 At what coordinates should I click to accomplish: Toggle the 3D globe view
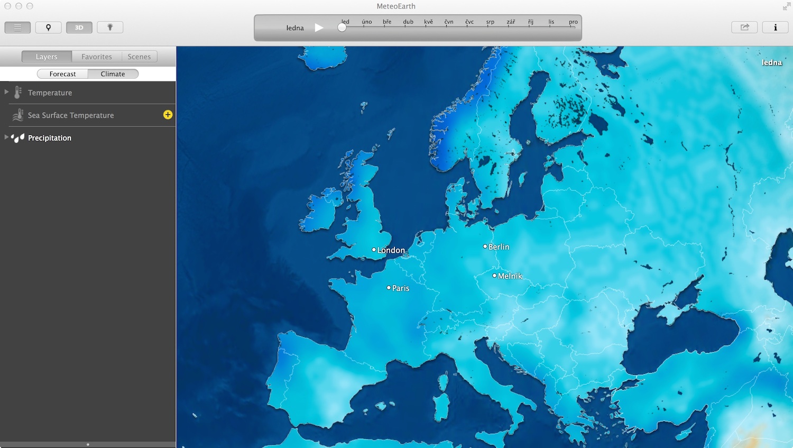click(x=79, y=28)
